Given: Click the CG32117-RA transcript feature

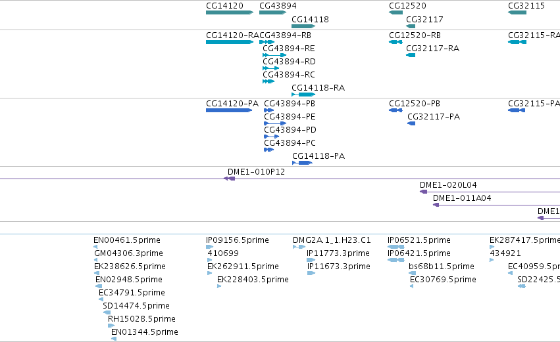Looking at the screenshot, I should (x=411, y=55).
